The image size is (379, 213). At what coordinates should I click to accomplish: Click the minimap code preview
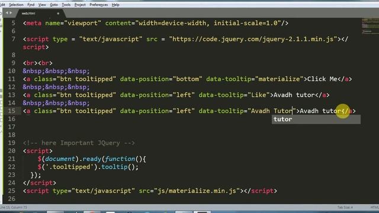(x=370, y=26)
